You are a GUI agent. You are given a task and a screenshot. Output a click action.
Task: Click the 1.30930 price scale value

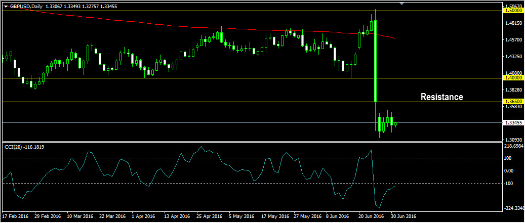tap(514, 140)
